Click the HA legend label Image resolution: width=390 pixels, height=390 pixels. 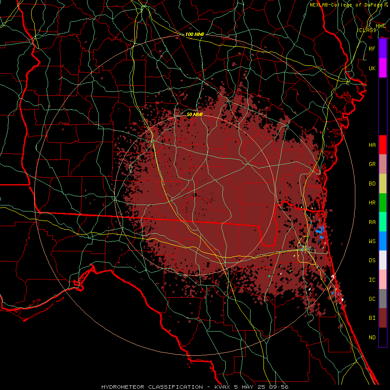[372, 145]
